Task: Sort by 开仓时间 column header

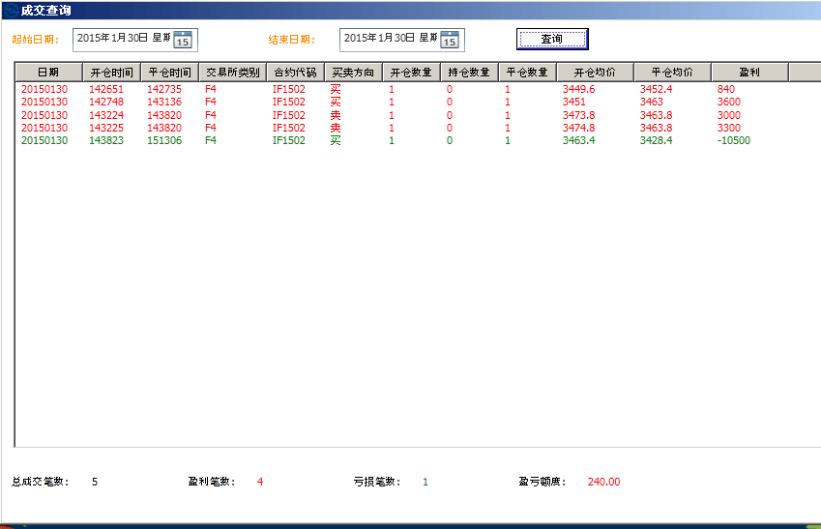Action: pyautogui.click(x=111, y=73)
